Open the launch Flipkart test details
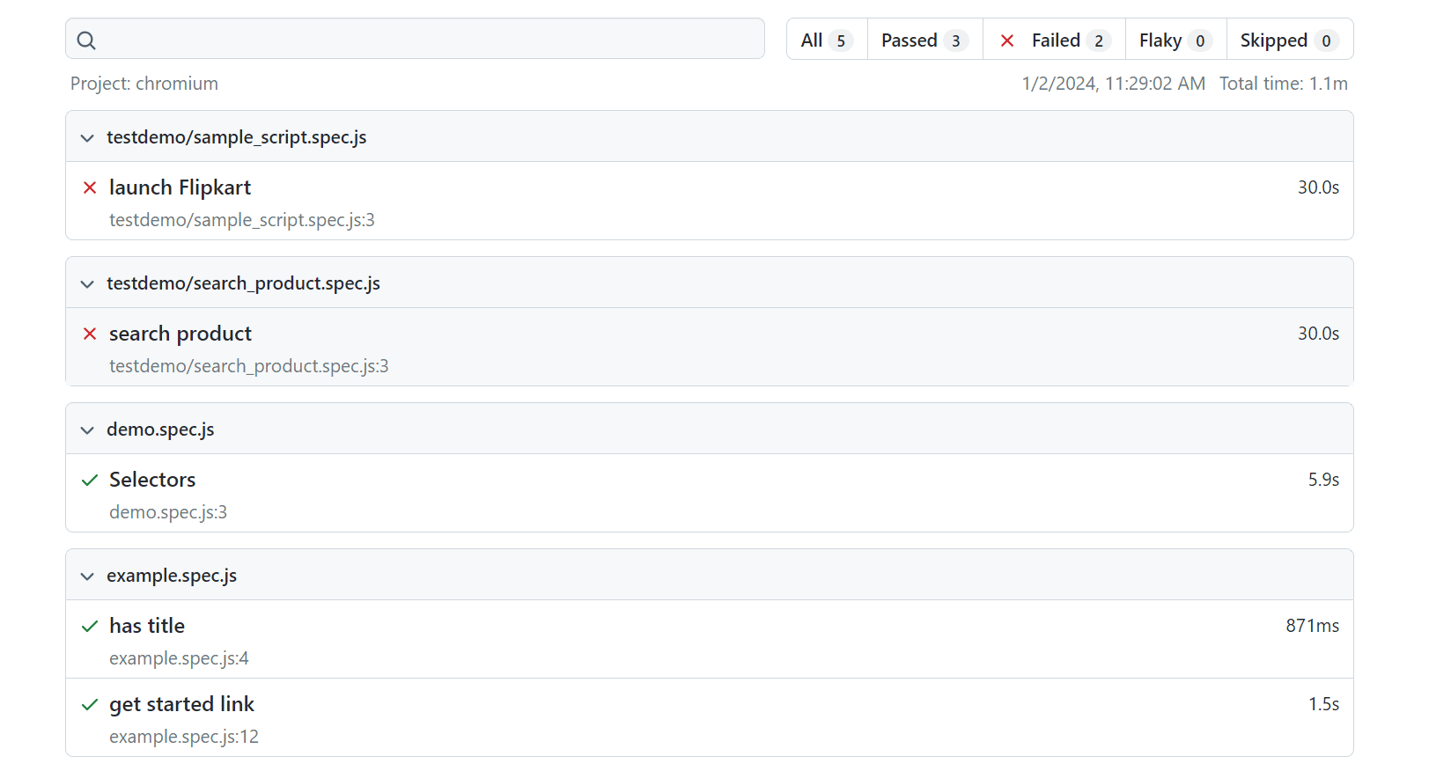 click(x=180, y=187)
